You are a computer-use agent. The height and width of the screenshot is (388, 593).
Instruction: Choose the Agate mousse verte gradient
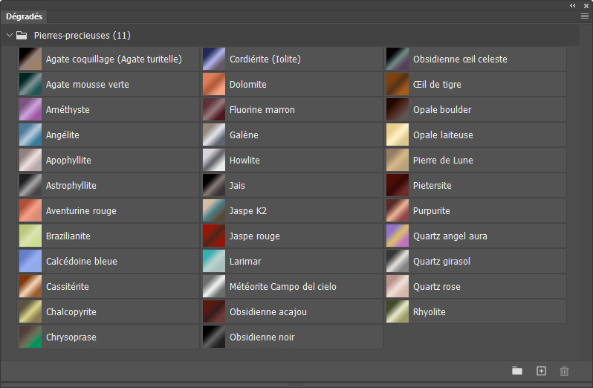[x=30, y=85]
